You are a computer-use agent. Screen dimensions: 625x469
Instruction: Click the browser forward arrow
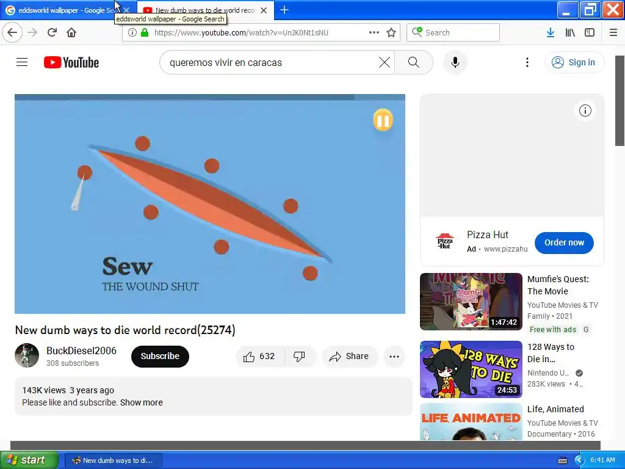pos(32,32)
